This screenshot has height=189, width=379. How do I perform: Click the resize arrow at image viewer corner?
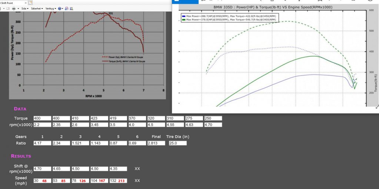tap(377, 107)
